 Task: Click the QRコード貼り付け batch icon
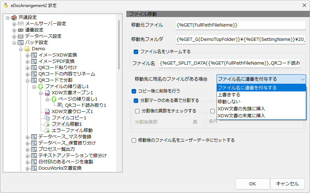coord(34,68)
